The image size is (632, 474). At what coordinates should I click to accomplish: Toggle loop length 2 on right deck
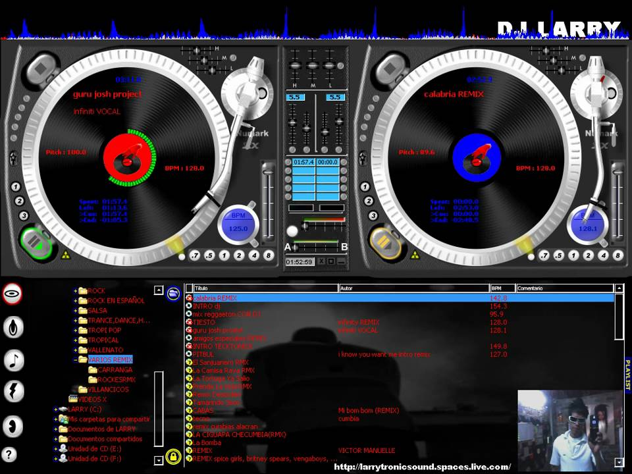588,255
